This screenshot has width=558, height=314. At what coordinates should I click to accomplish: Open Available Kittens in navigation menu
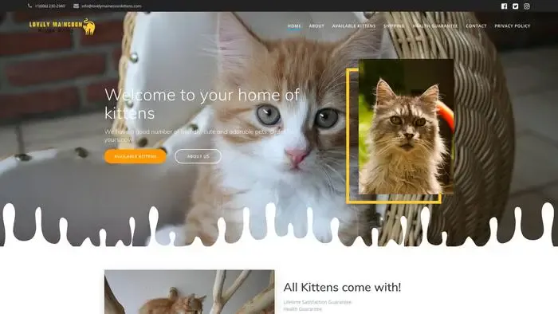coord(354,26)
